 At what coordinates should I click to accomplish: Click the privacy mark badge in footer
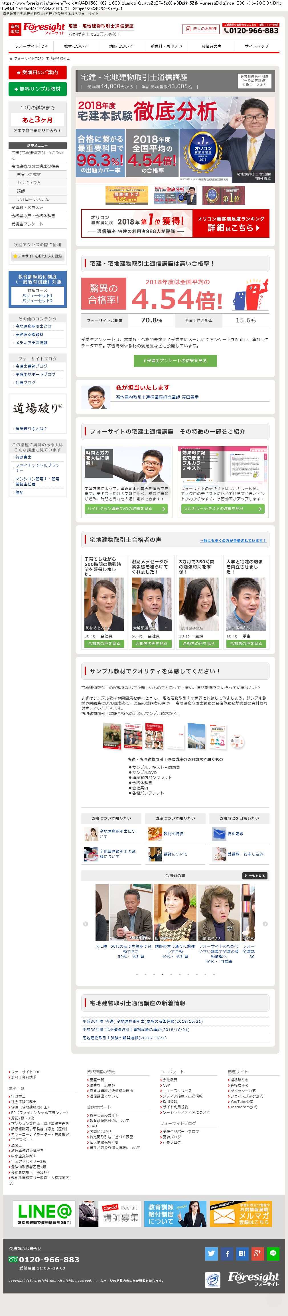click(x=212, y=1280)
